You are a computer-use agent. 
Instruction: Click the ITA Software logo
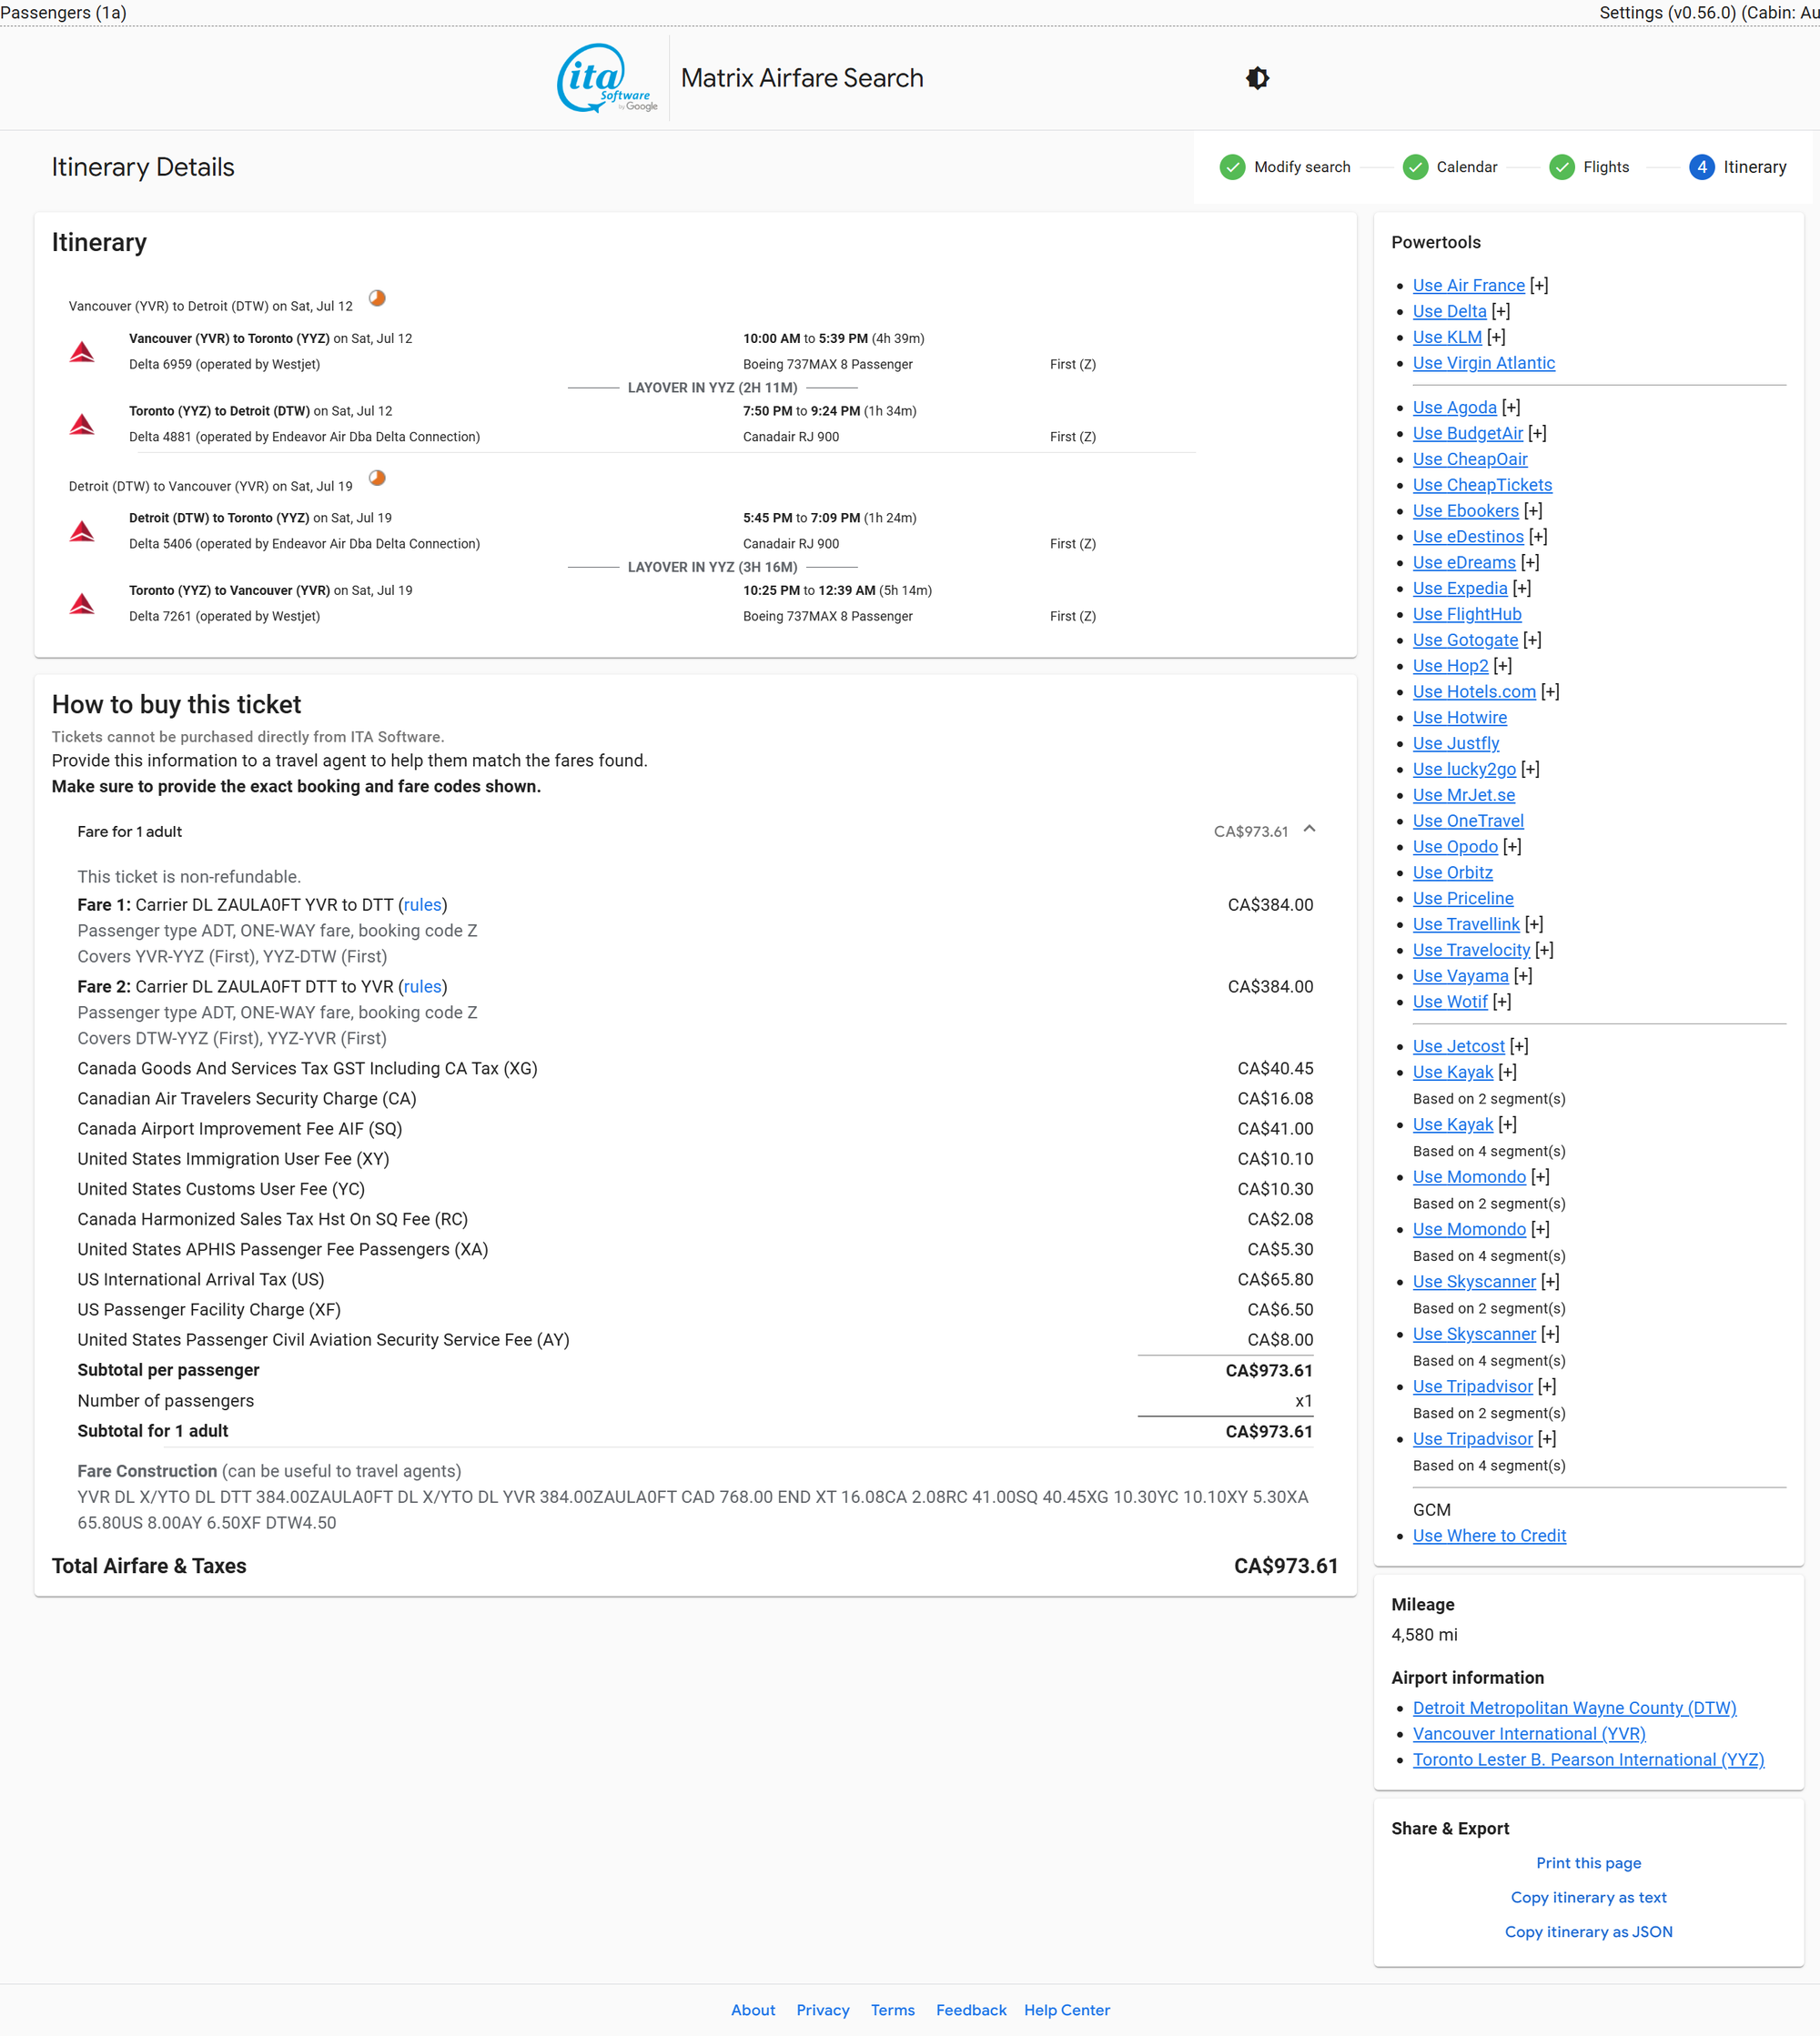click(x=607, y=78)
